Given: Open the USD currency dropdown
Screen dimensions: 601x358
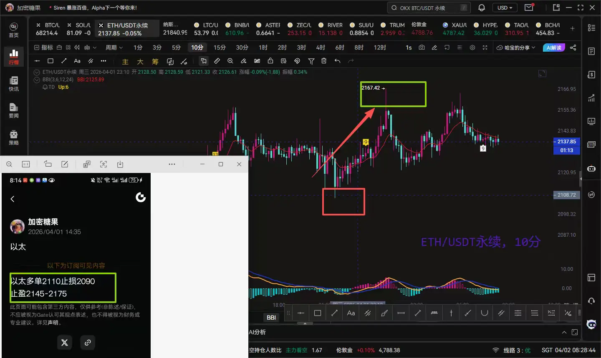Looking at the screenshot, I should (x=505, y=8).
